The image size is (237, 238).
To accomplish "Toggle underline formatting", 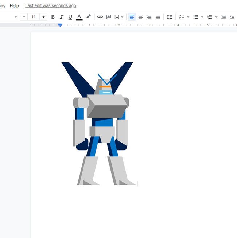I will click(x=70, y=17).
